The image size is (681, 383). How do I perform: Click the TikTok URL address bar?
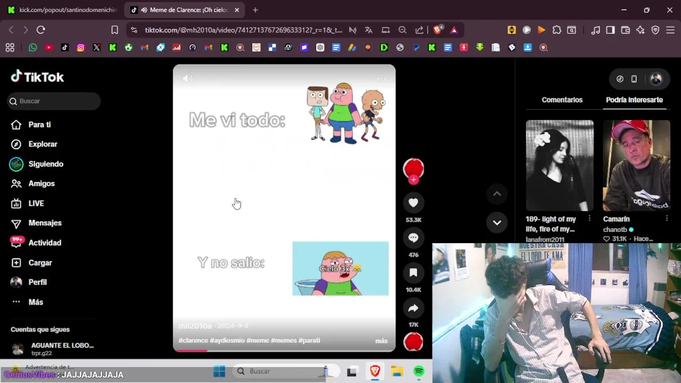point(243,30)
